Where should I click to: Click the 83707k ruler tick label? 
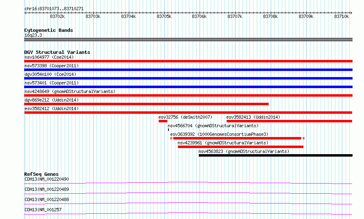[235, 16]
